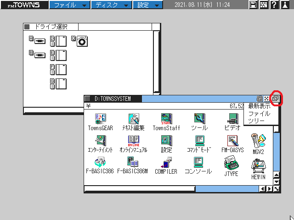Click the vertical scrollbar of ドライブ選択 window
The height and width of the screenshot is (220, 294).
157,62
